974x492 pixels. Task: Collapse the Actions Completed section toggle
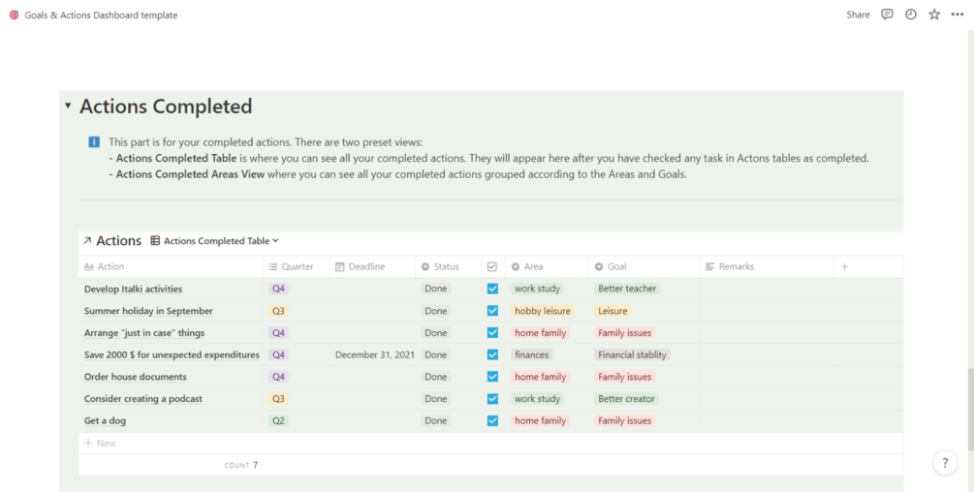[x=68, y=106]
